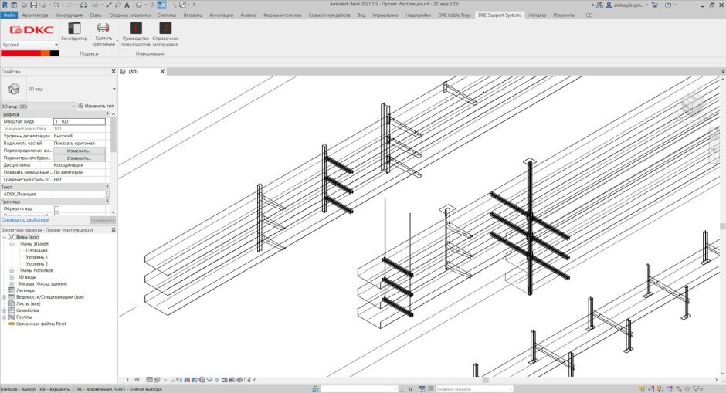Screen dimensions: 726x393
Task: Expand the Семейства tree node
Action: click(4, 310)
